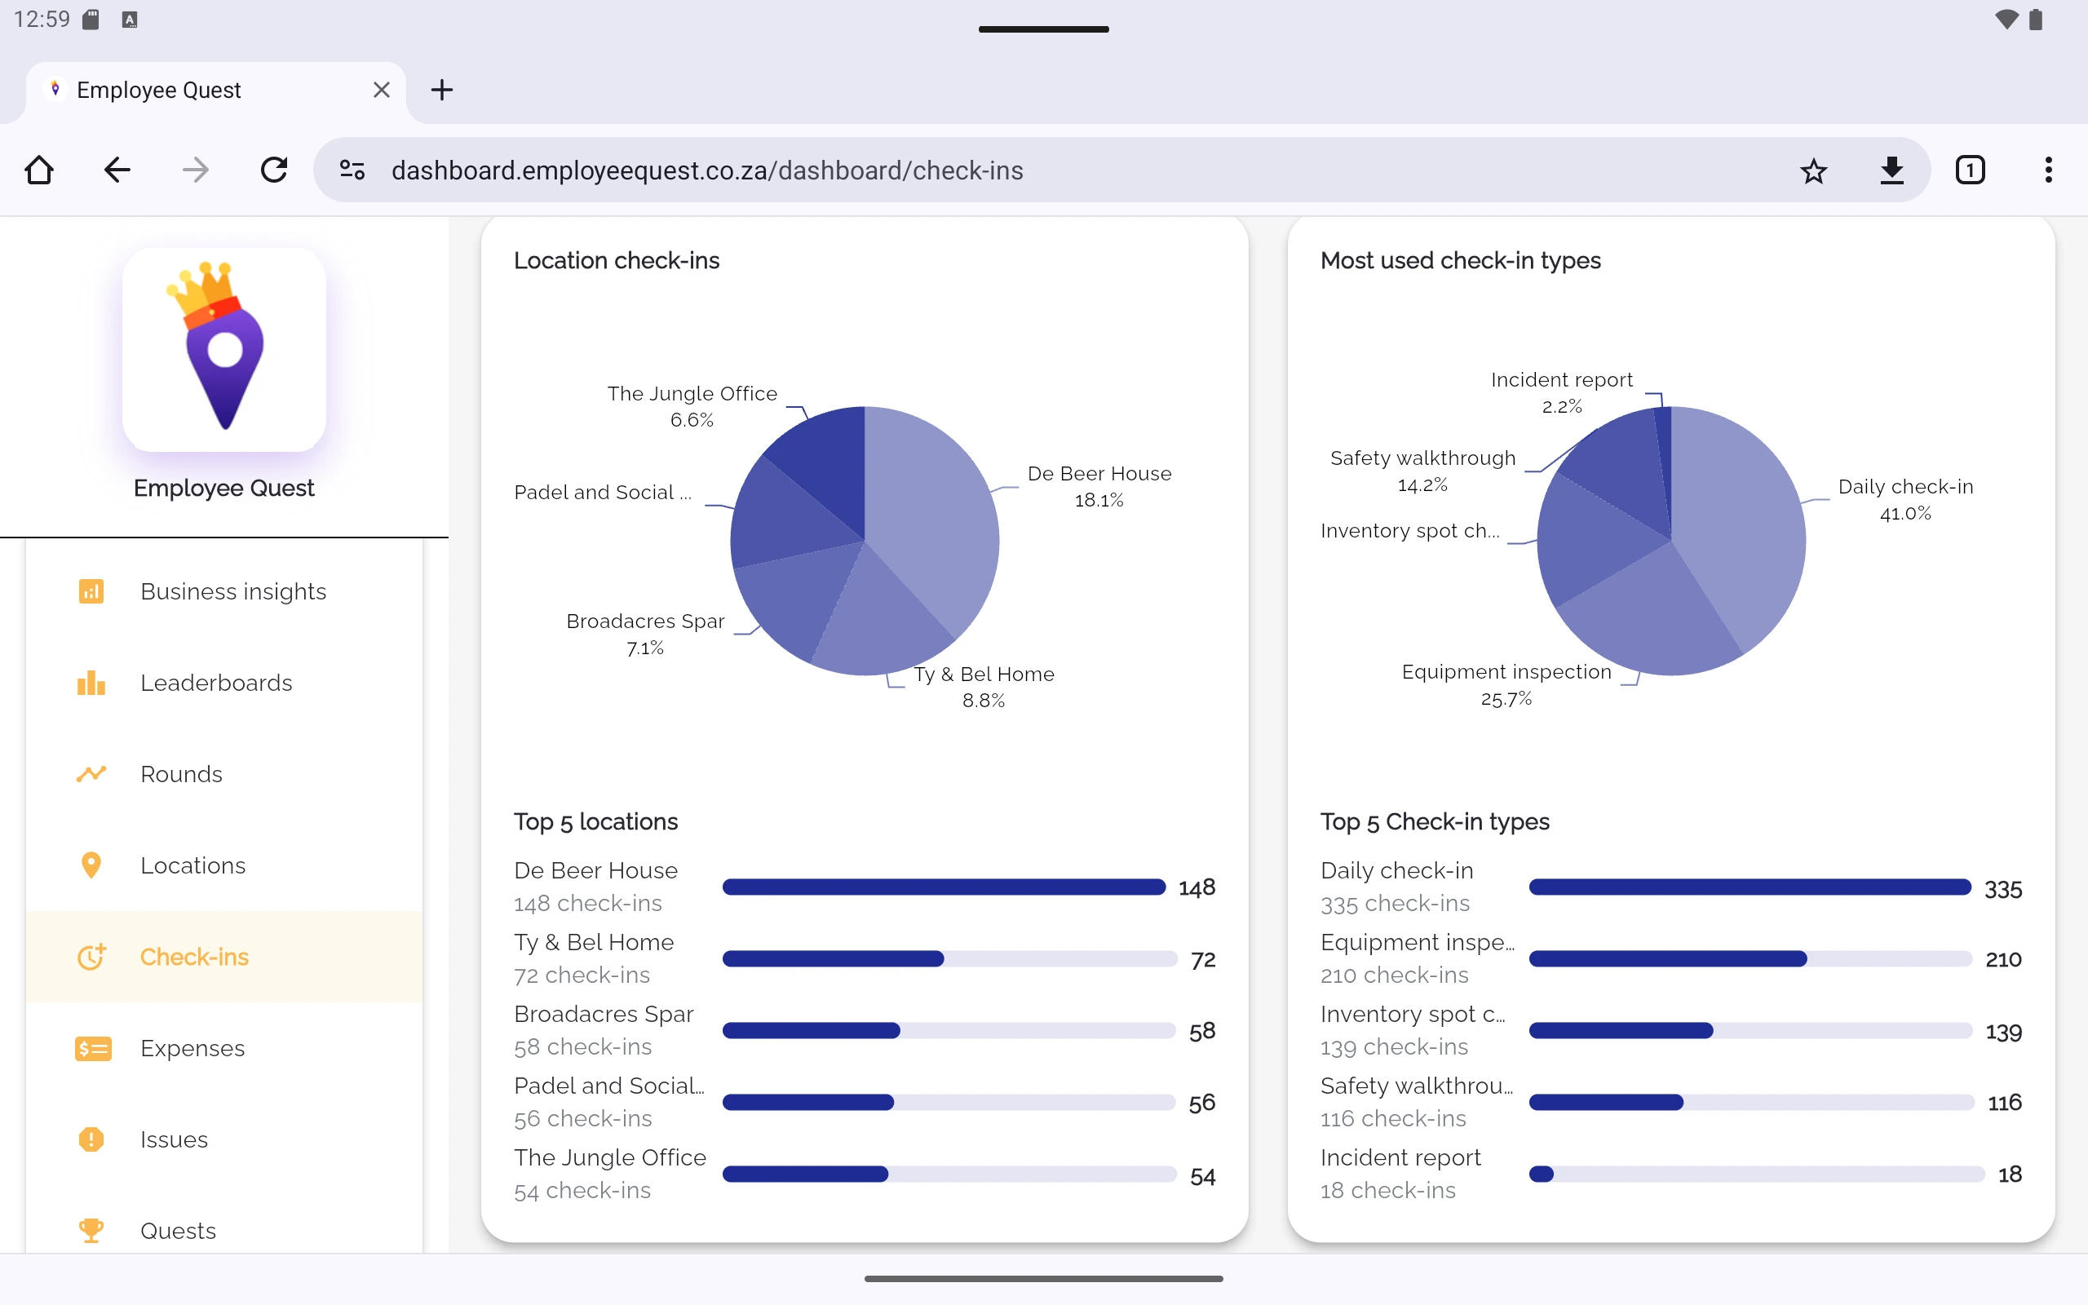Select the Rounds trend icon
The image size is (2088, 1305).
tap(91, 774)
